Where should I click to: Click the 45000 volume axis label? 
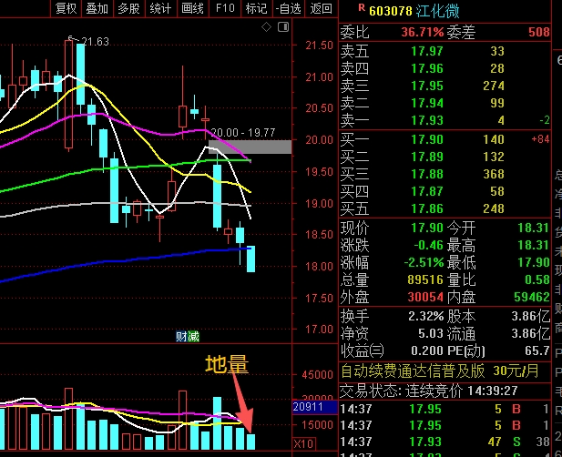pyautogui.click(x=317, y=375)
